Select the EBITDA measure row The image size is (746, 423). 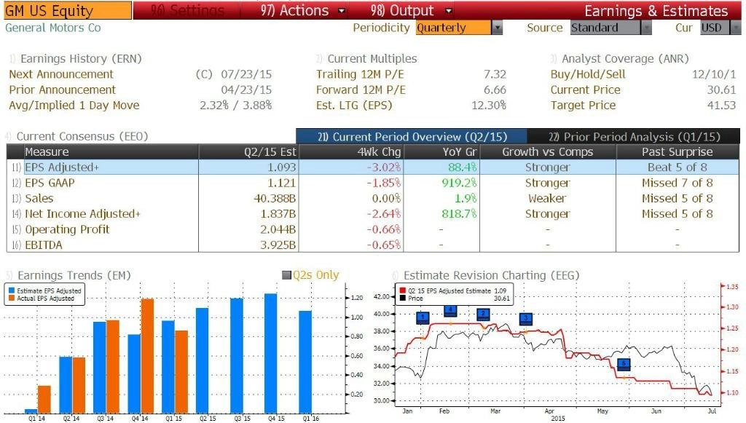click(373, 245)
